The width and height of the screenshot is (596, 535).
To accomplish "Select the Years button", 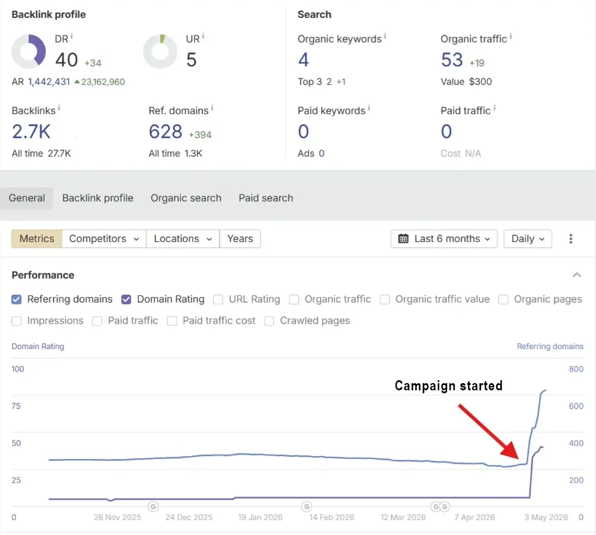I will pos(240,239).
